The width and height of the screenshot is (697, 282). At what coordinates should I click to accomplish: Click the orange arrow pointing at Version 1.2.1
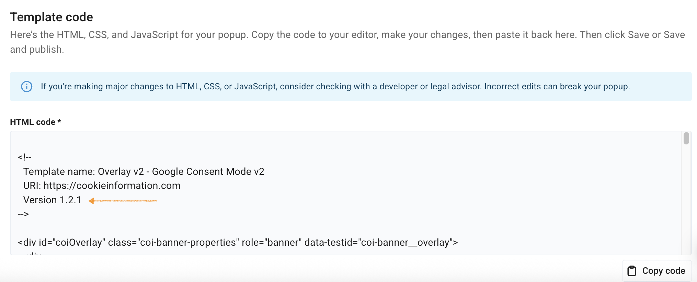[x=123, y=201]
